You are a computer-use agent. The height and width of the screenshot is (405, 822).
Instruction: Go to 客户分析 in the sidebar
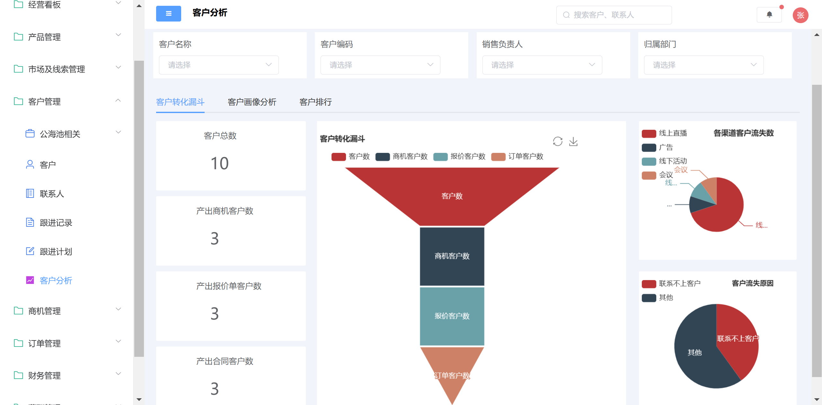[56, 280]
